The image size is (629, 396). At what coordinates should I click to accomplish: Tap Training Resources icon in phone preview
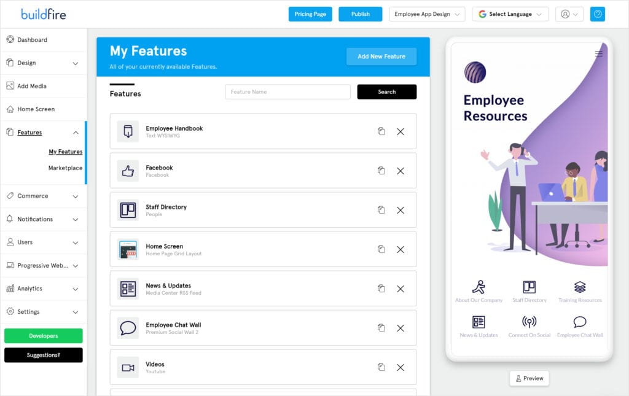coord(580,287)
